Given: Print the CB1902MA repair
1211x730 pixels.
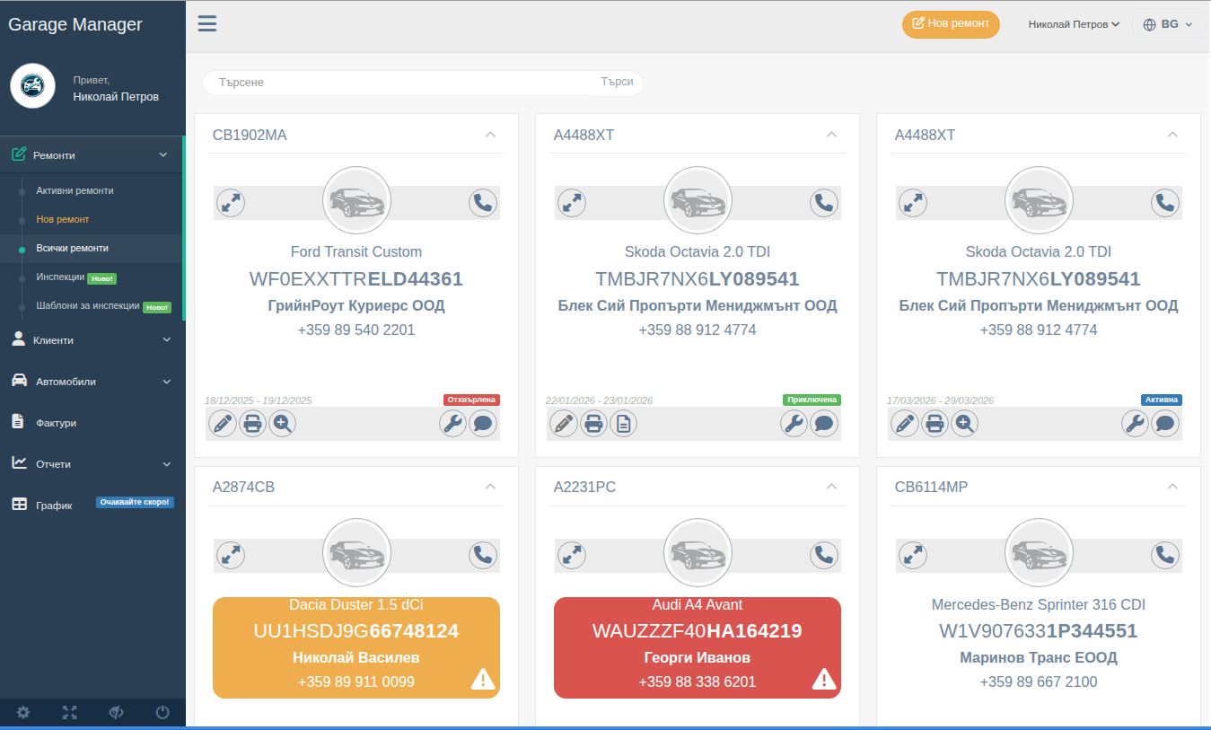Looking at the screenshot, I should click(252, 423).
